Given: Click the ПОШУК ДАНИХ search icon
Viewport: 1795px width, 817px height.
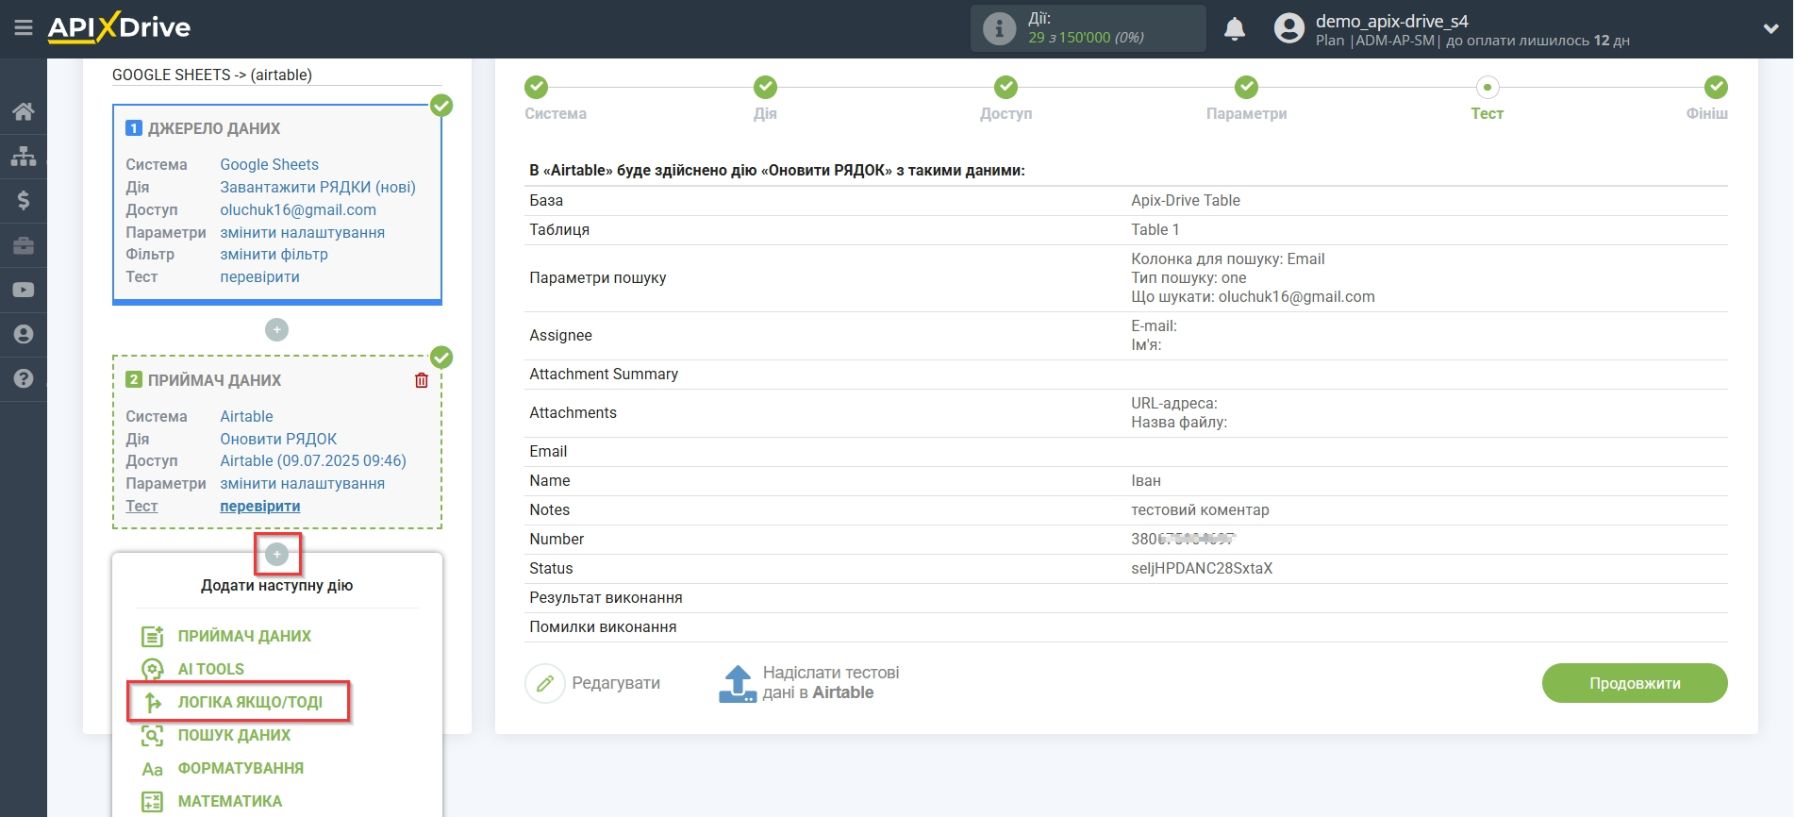Looking at the screenshot, I should (x=153, y=736).
